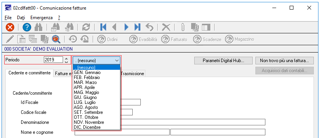Pick LUG. Luglio from the list
This screenshot has width=320, height=138.
point(96,102)
